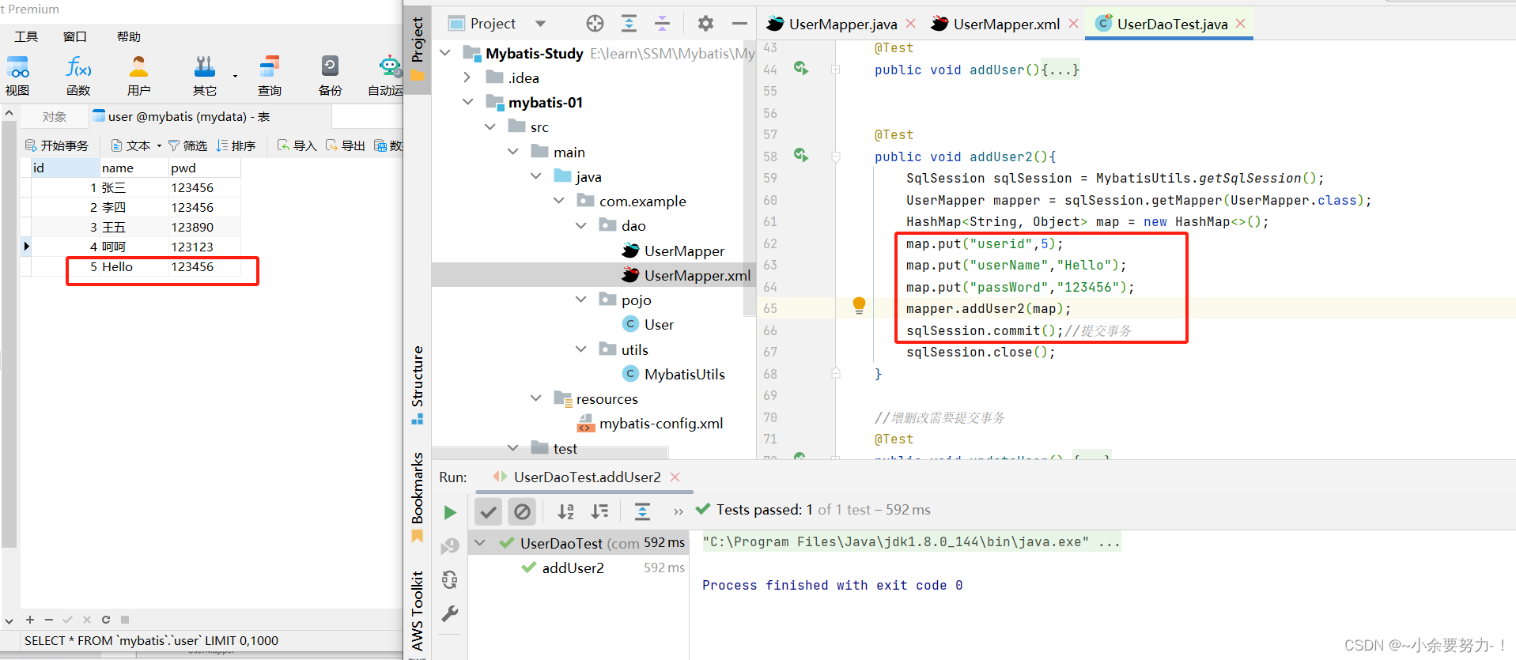Click the refresh icon in Navicat bottom bar
The image size is (1516, 660).
[x=106, y=620]
